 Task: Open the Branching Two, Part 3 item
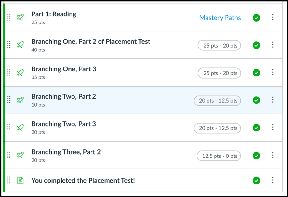(63, 124)
